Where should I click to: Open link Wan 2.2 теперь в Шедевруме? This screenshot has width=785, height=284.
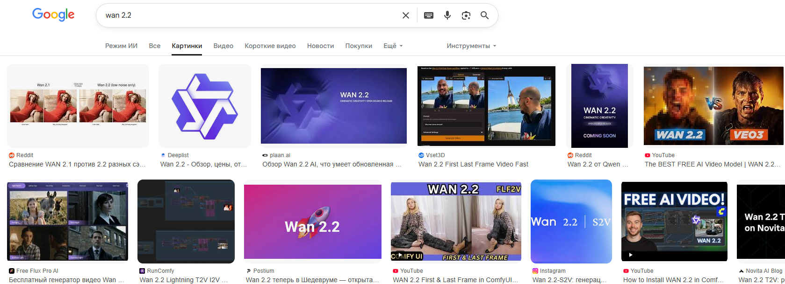[x=312, y=280]
